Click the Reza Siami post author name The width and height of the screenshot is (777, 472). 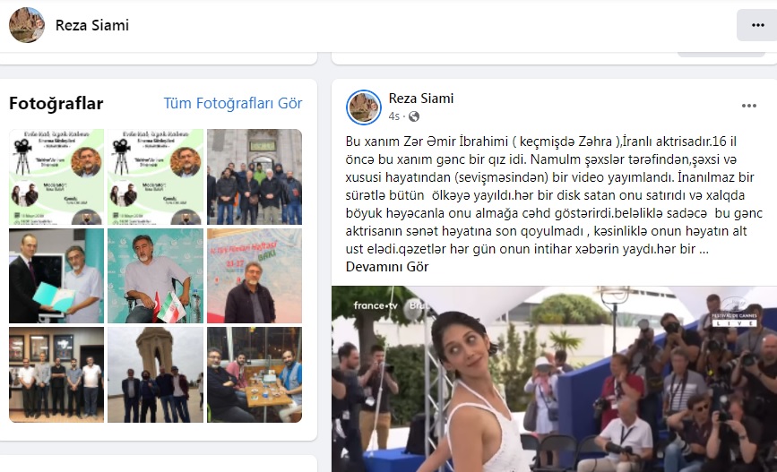[x=421, y=99]
